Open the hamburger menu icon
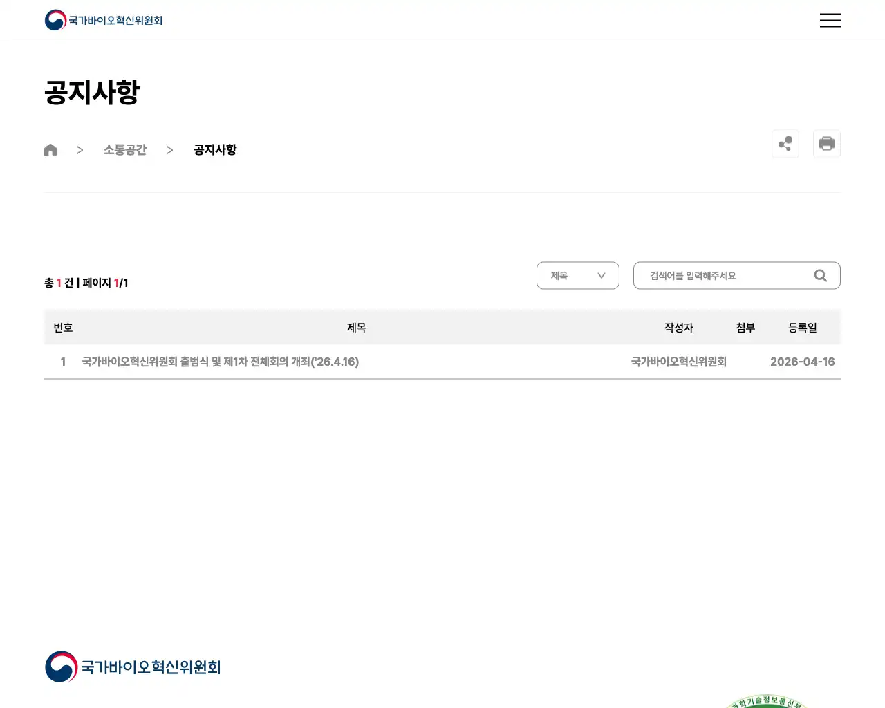Viewport: 885px width, 708px height. click(830, 20)
